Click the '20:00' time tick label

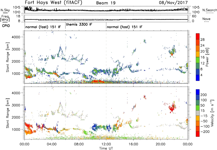tap(160, 144)
